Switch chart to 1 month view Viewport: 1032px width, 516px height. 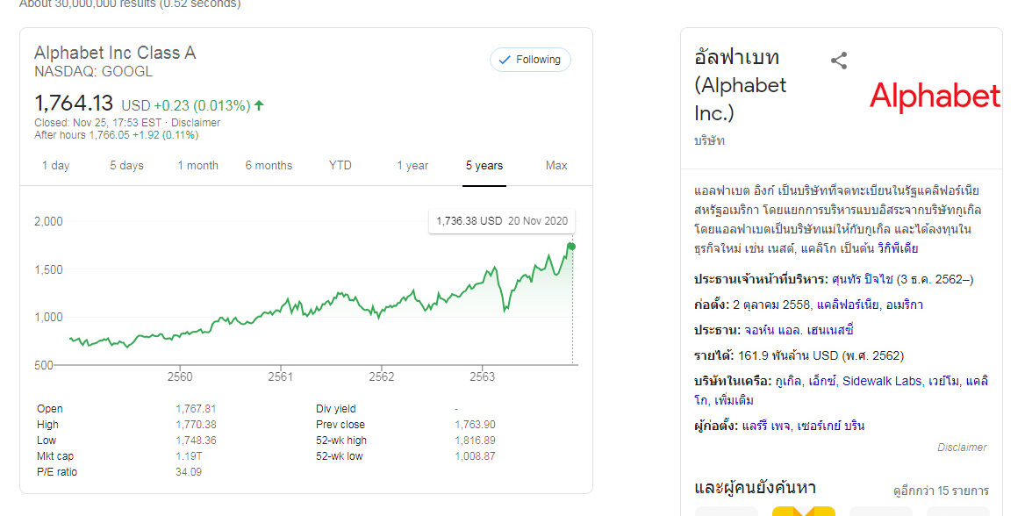pos(197,165)
